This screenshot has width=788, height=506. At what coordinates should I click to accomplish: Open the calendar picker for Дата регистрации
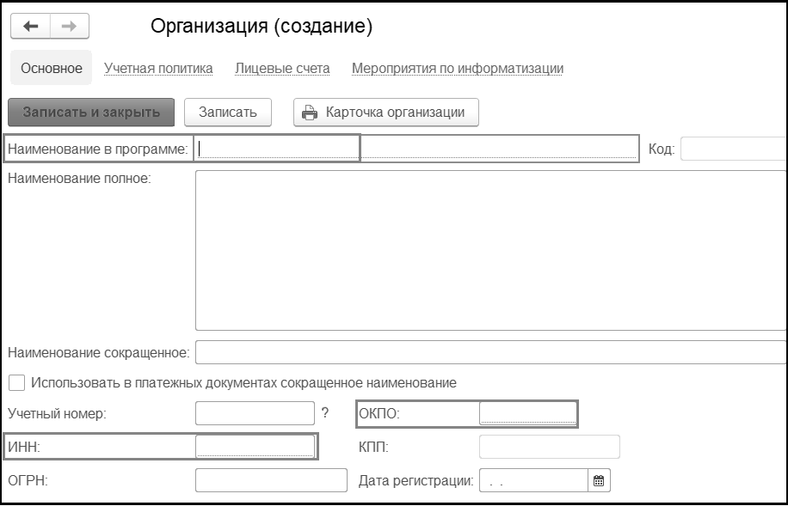coord(600,481)
